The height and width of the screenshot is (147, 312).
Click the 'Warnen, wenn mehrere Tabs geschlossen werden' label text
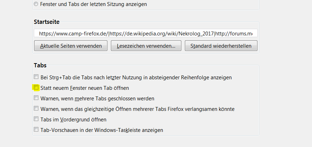[97, 99]
